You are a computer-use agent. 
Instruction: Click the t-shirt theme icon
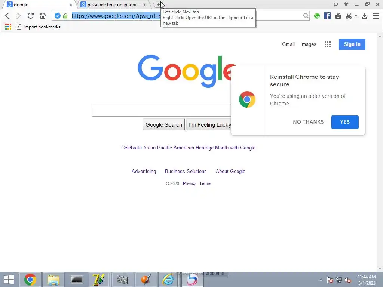click(346, 4)
